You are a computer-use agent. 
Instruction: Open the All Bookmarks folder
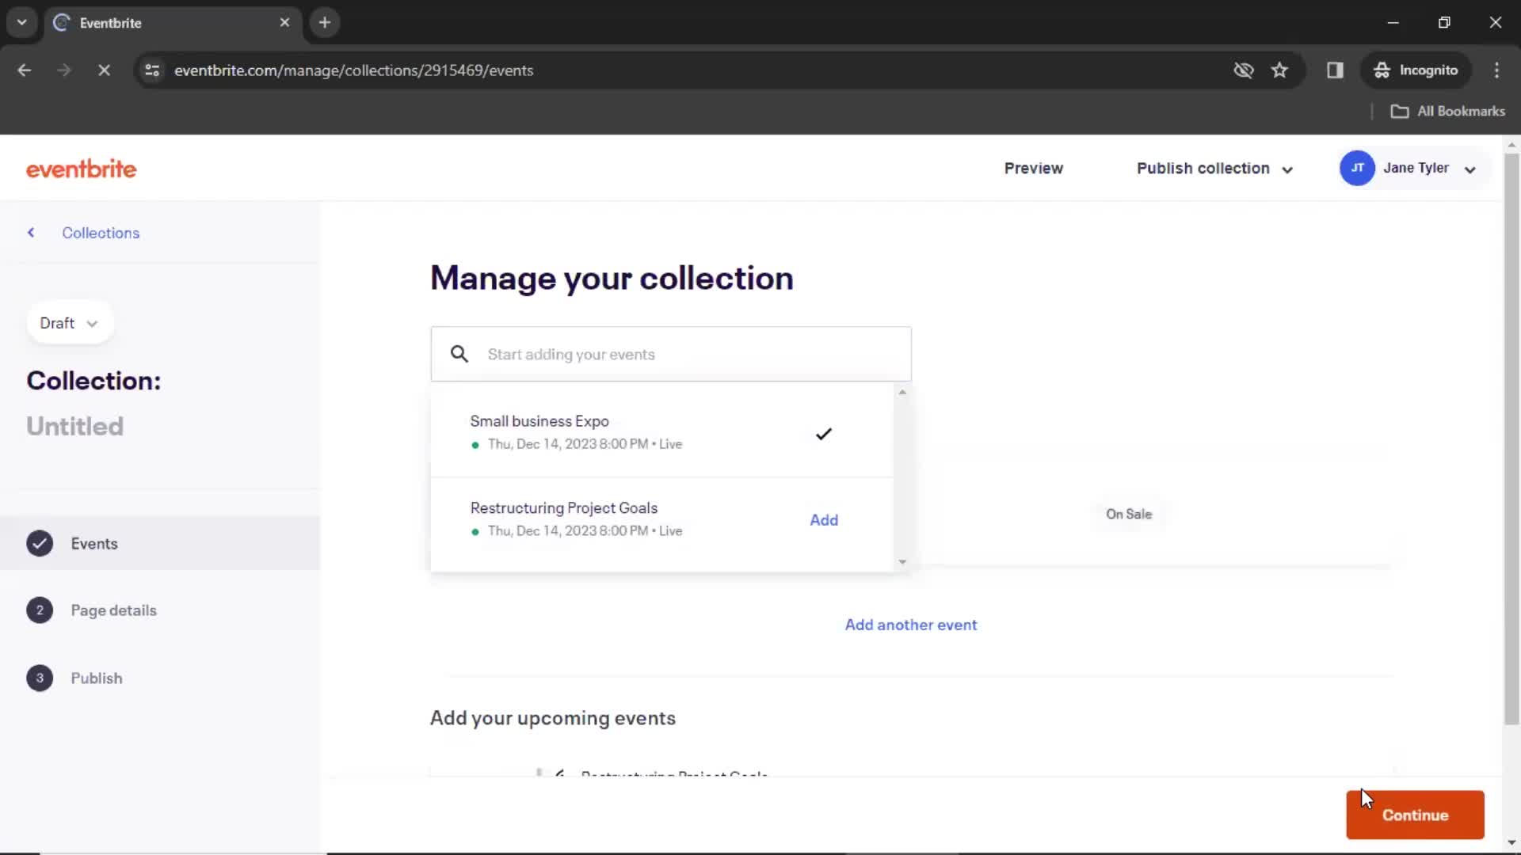click(1448, 112)
